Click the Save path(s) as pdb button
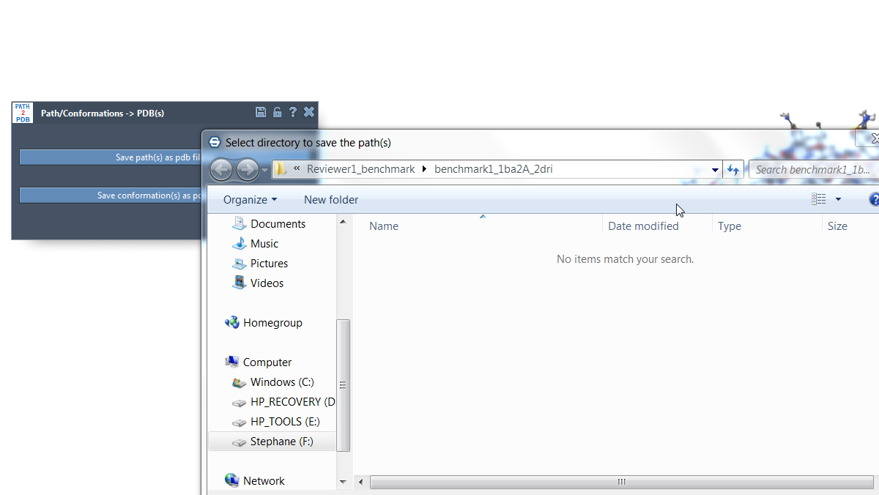The width and height of the screenshot is (879, 495). click(110, 157)
